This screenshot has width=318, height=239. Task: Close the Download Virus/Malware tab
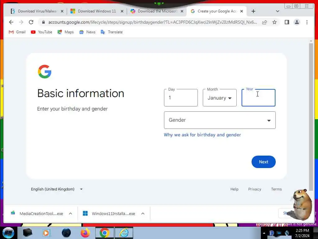pyautogui.click(x=62, y=11)
